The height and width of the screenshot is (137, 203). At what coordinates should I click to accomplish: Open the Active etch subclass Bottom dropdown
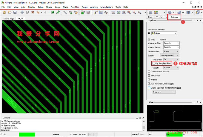click(x=164, y=33)
